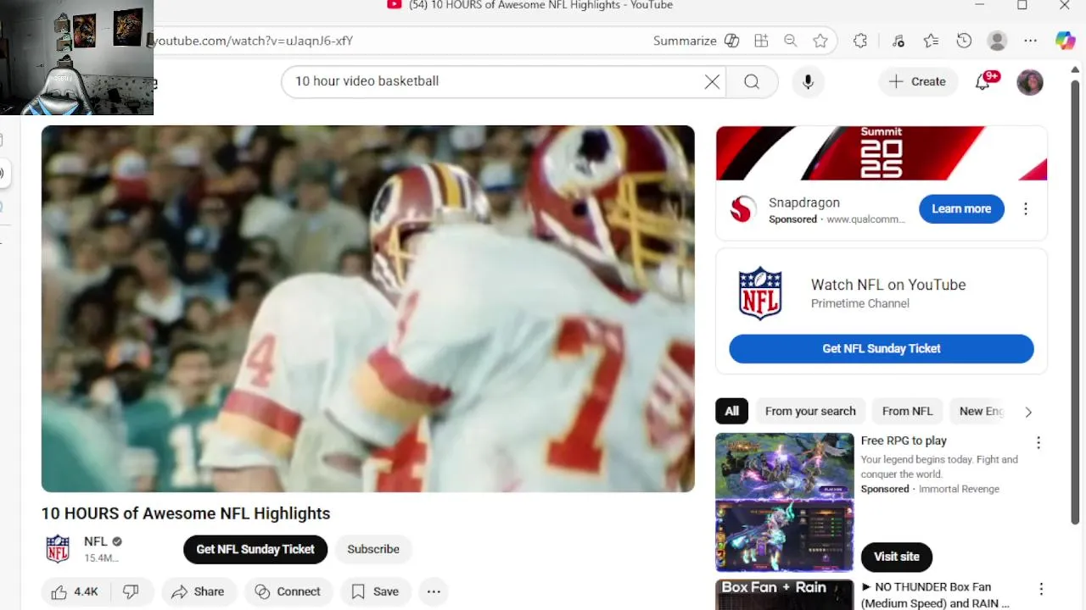This screenshot has height=610, width=1086.
Task: Click the Connect button under video
Action: click(x=288, y=591)
